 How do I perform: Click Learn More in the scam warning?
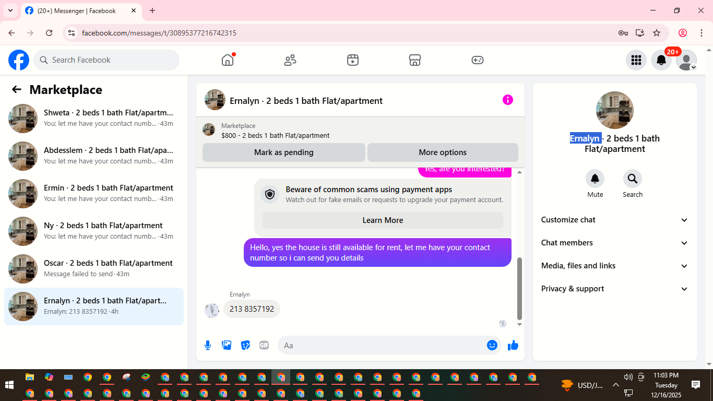(383, 220)
